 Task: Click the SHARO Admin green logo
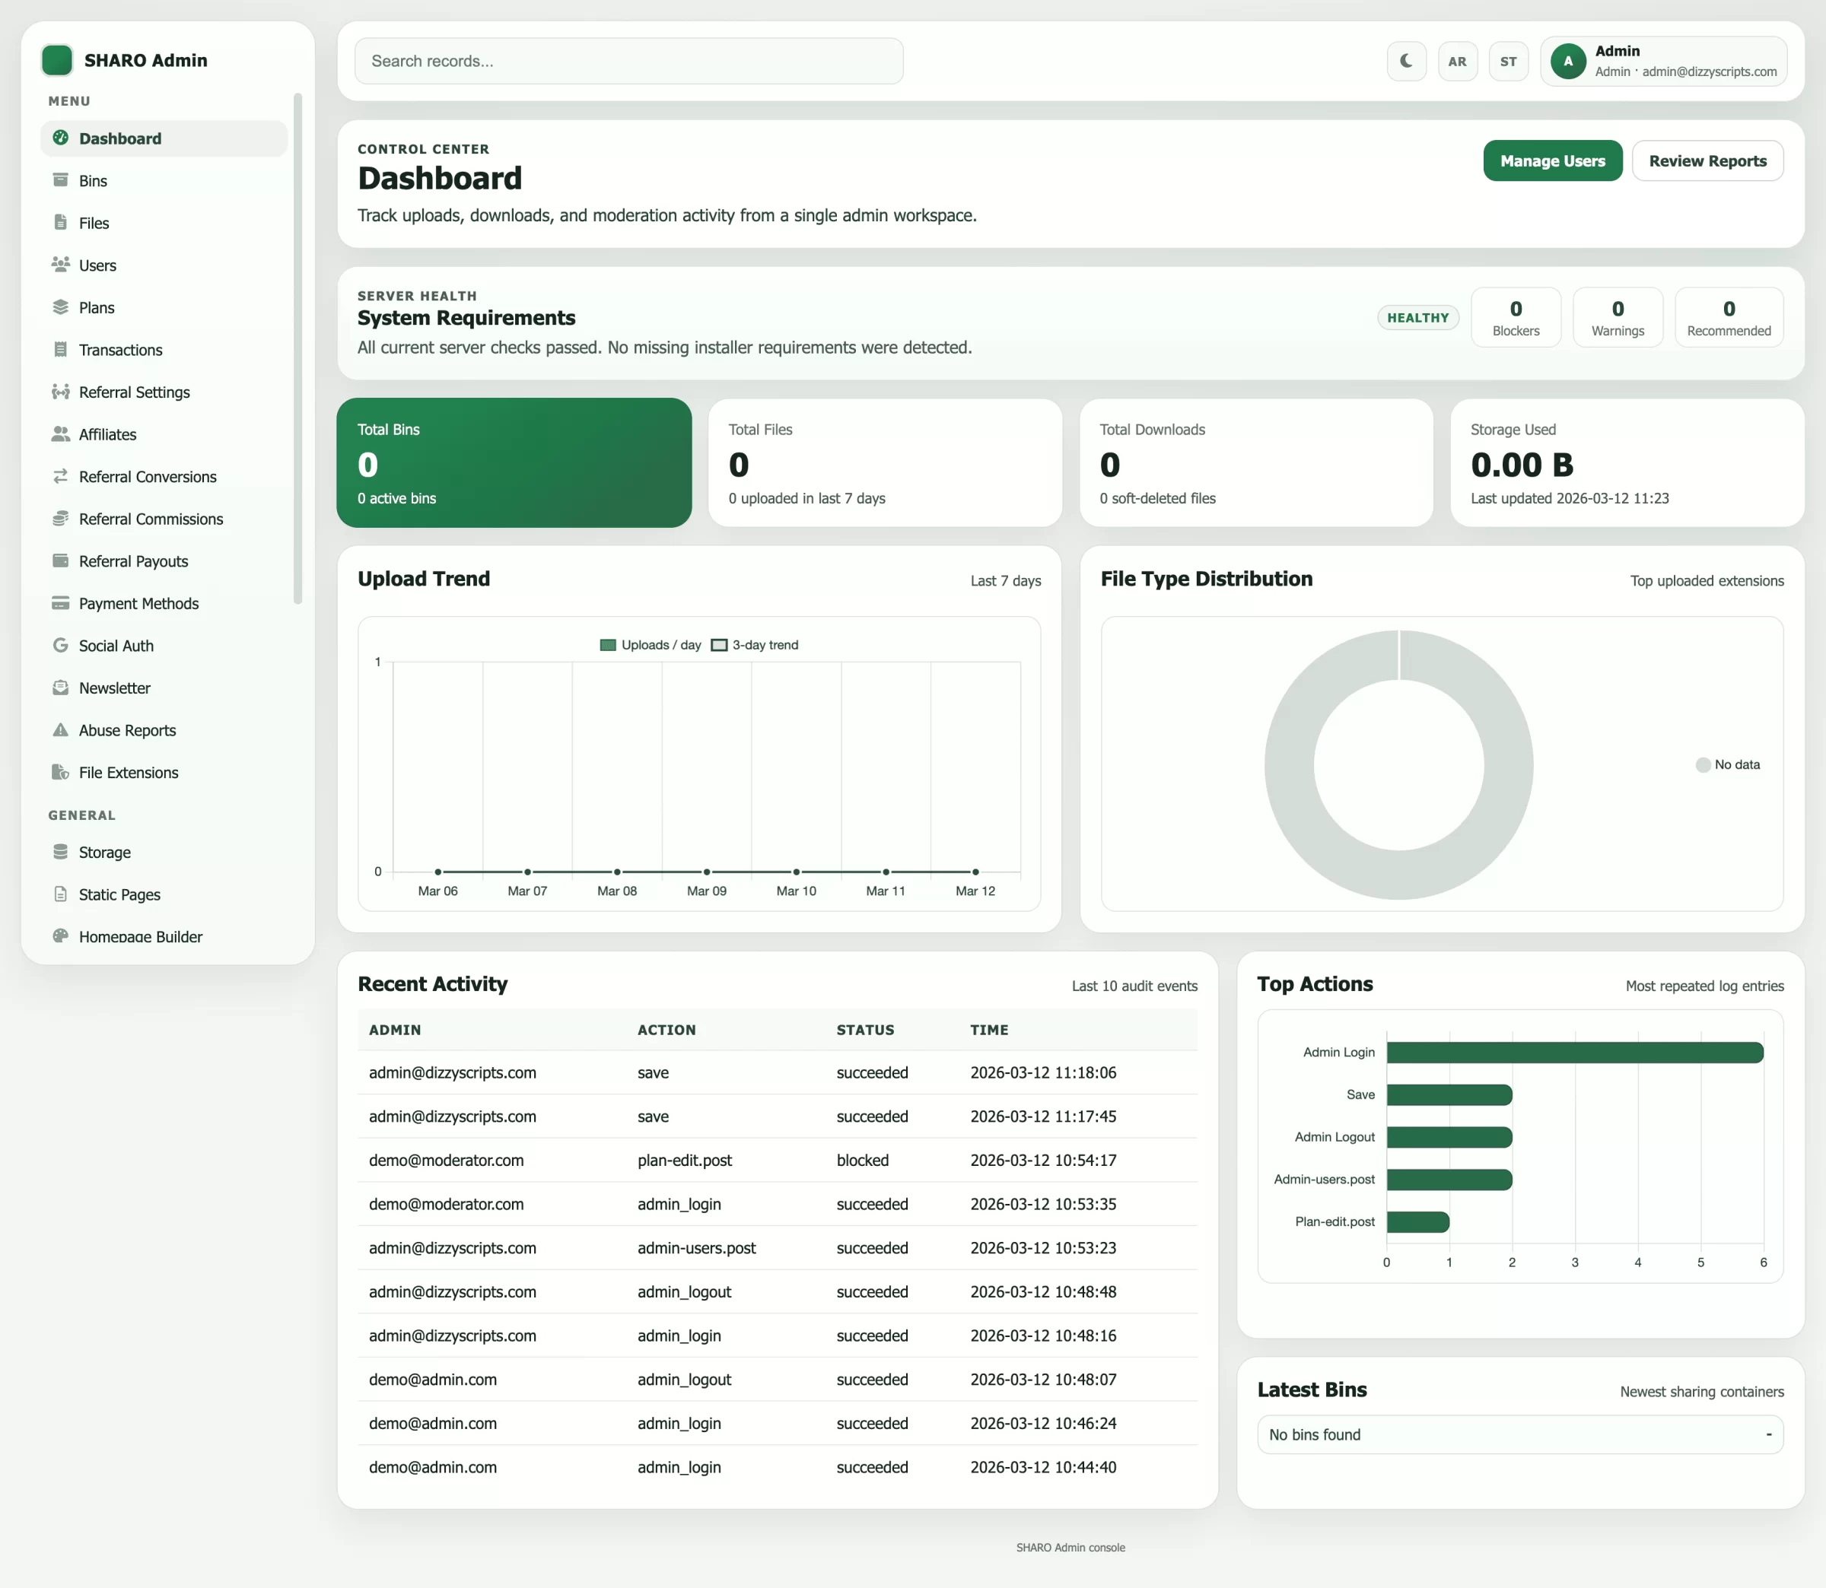(x=57, y=60)
